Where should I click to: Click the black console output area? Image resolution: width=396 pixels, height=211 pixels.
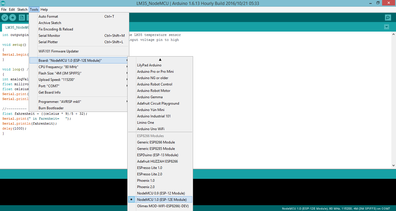pyautogui.click(x=64, y=192)
